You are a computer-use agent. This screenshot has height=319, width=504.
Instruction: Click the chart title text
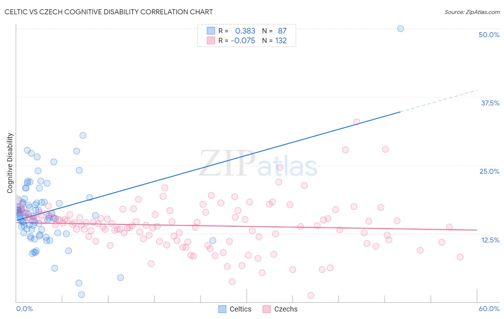tap(109, 12)
